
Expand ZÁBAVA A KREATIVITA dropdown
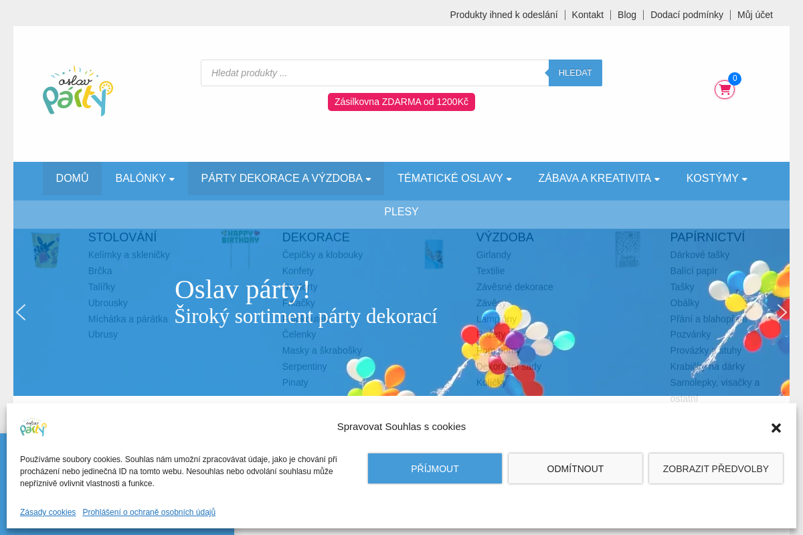[599, 179]
